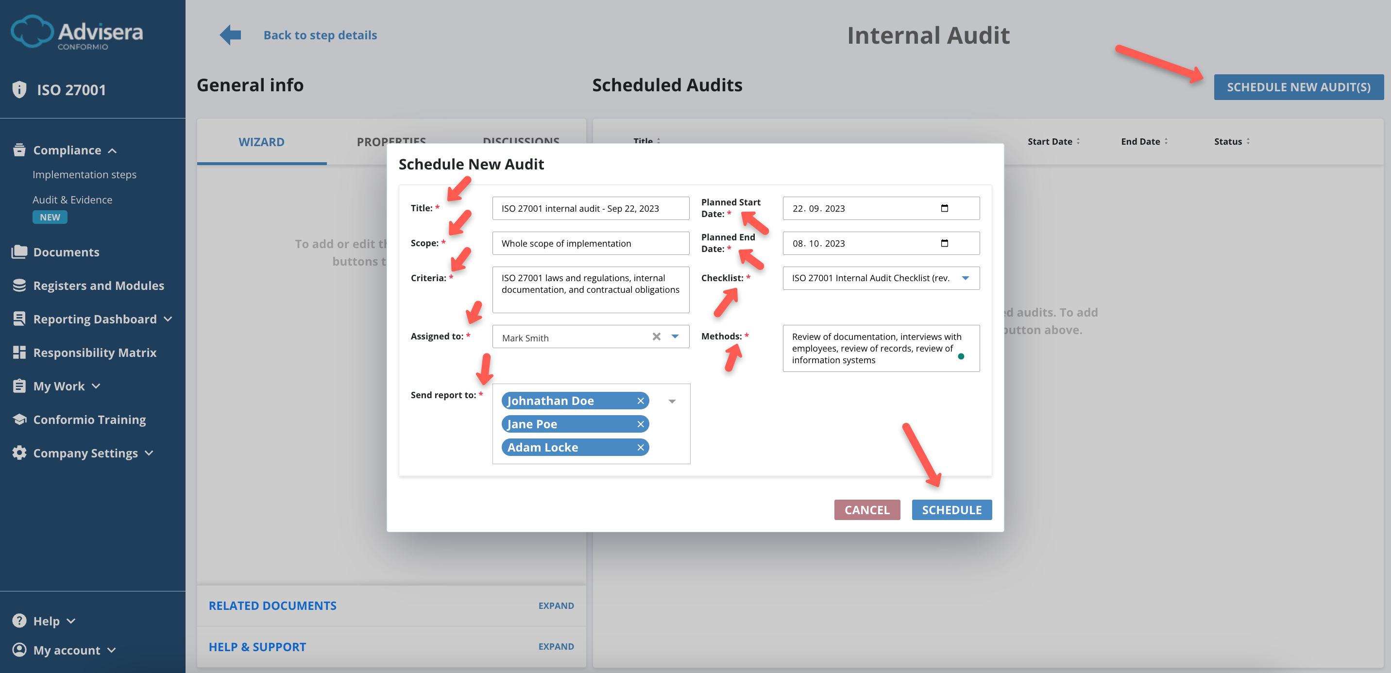Expand the My Work section
The height and width of the screenshot is (673, 1391).
[x=96, y=386]
